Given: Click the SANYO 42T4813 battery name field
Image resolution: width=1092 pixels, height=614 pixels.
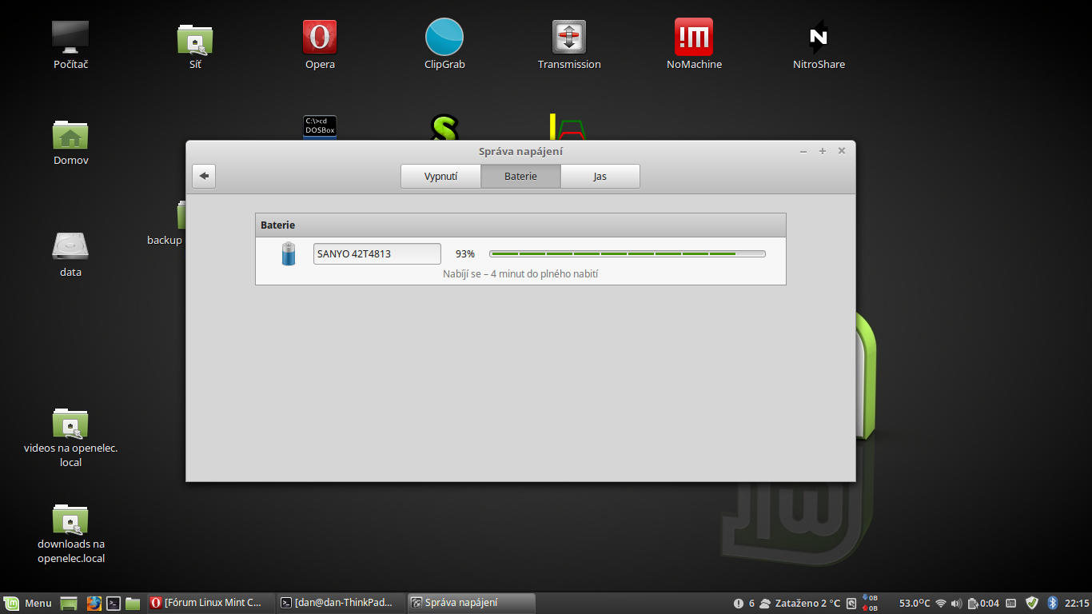Looking at the screenshot, I should point(377,254).
